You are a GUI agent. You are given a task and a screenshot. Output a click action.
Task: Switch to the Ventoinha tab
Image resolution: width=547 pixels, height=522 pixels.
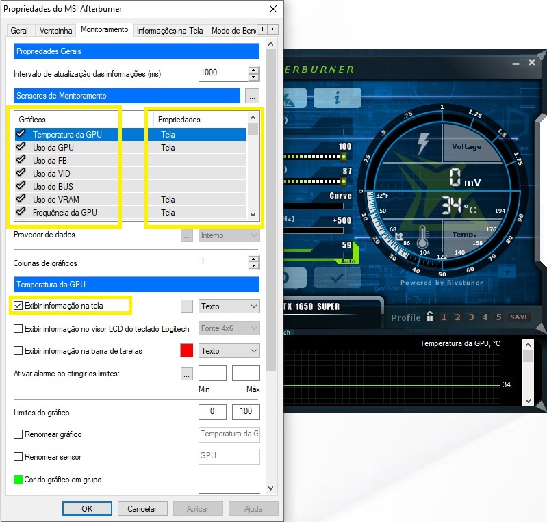click(56, 31)
